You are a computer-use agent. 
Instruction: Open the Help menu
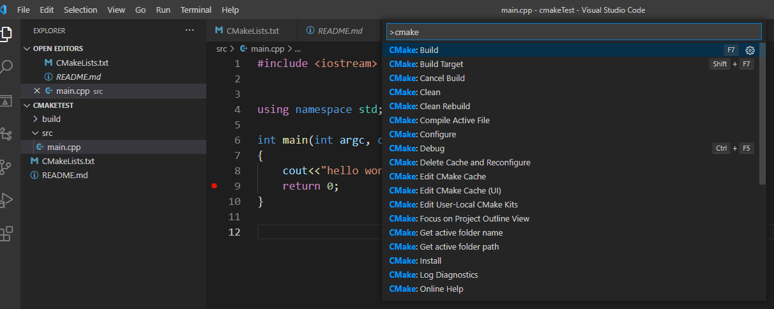point(230,10)
